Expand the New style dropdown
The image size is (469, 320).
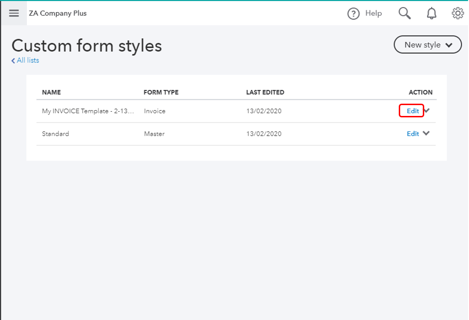[428, 45]
